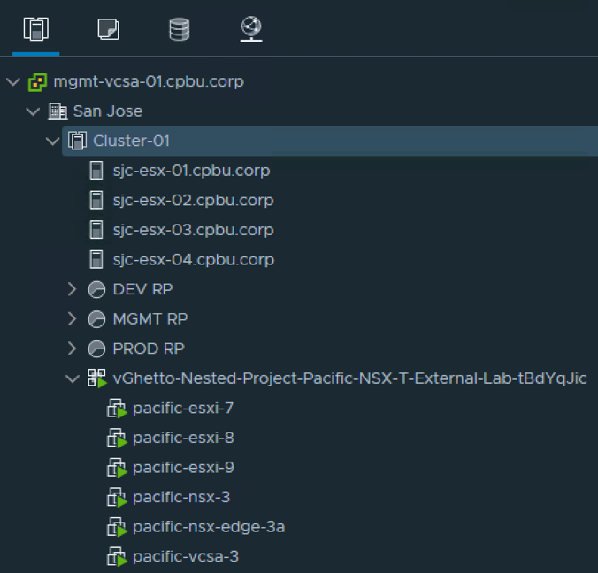Switch to VMs and Templates view tab

point(108,29)
